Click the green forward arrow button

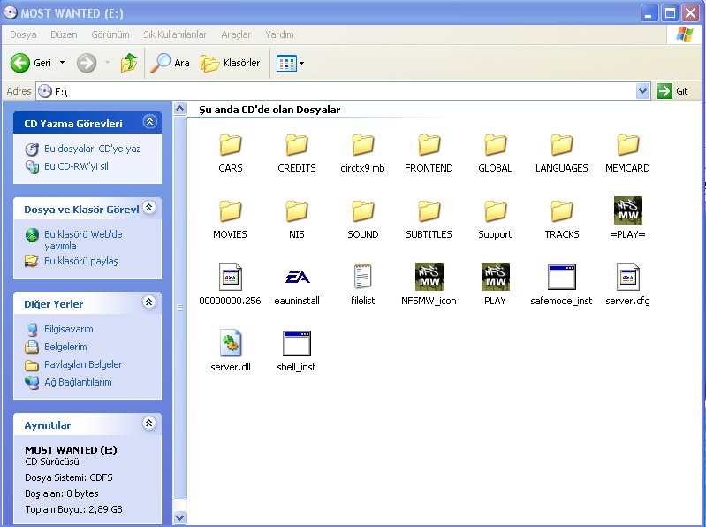click(87, 63)
